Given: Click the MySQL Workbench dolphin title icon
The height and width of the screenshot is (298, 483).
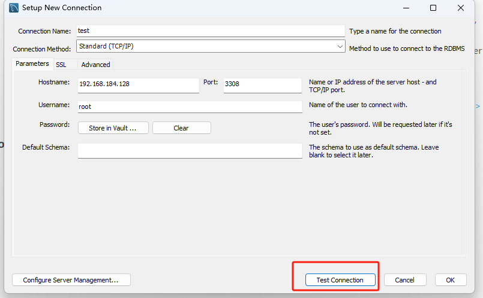Looking at the screenshot, I should 14,8.
